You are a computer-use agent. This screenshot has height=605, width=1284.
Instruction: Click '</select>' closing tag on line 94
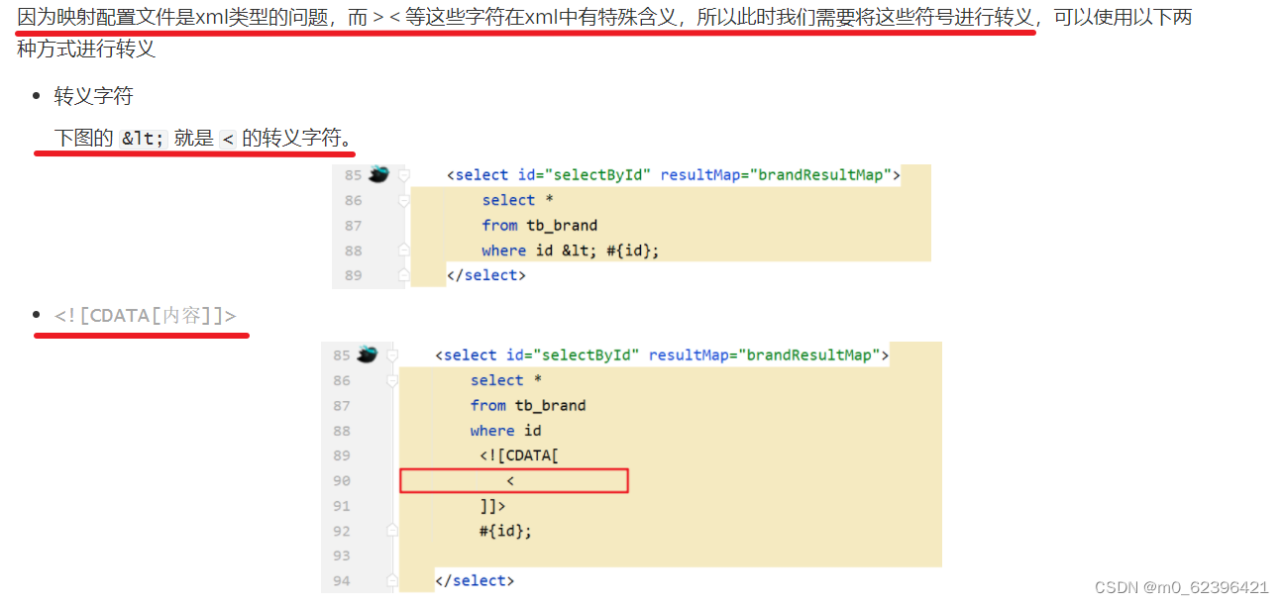click(475, 580)
